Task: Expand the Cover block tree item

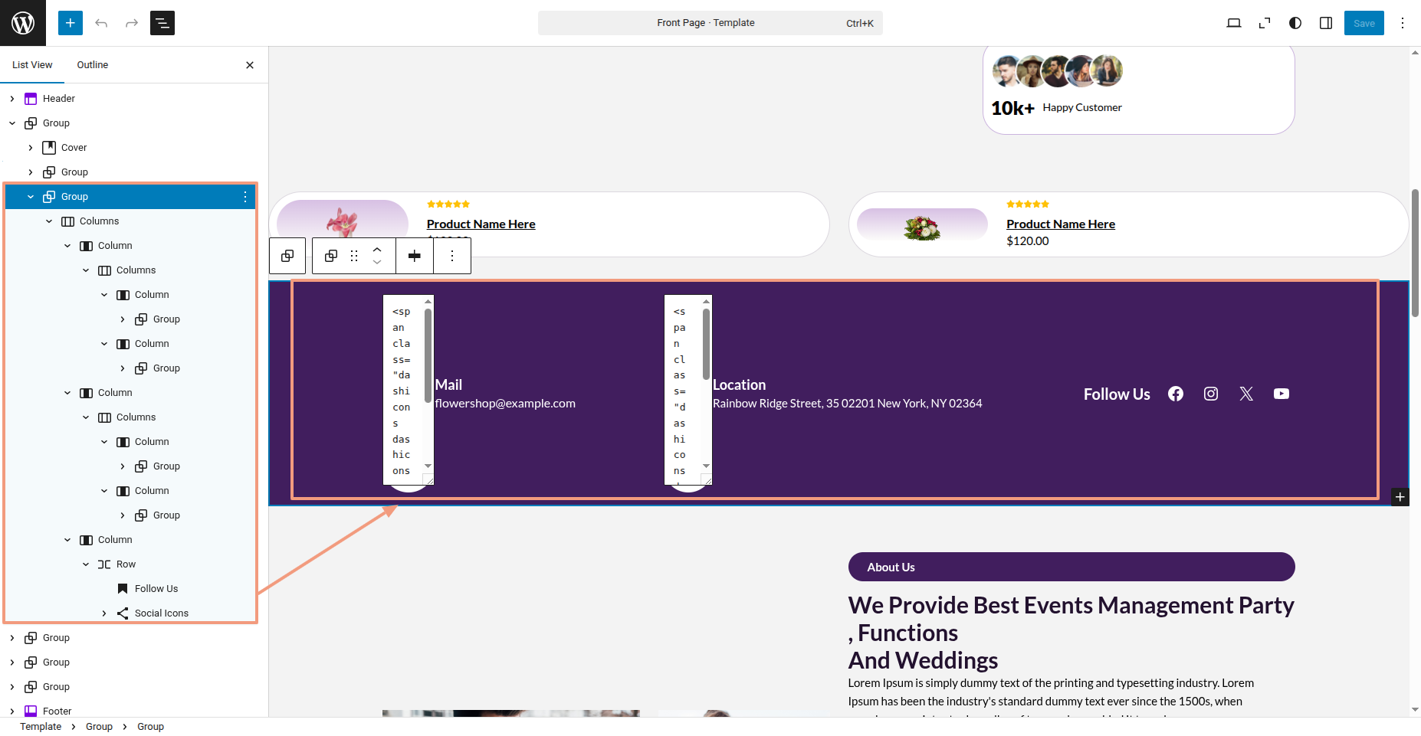Action: (31, 148)
